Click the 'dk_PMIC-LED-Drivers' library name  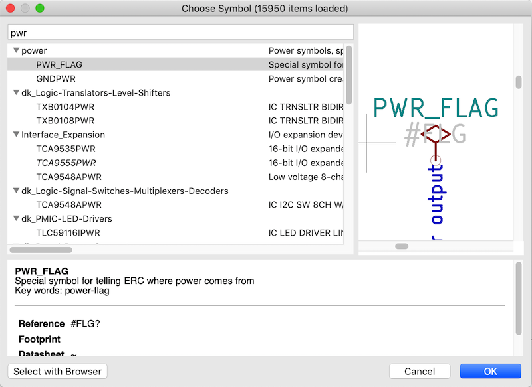click(x=66, y=218)
